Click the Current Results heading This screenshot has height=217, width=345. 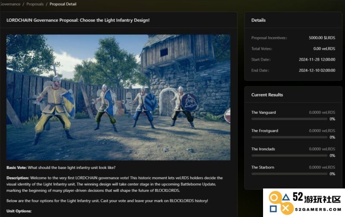pyautogui.click(x=267, y=95)
